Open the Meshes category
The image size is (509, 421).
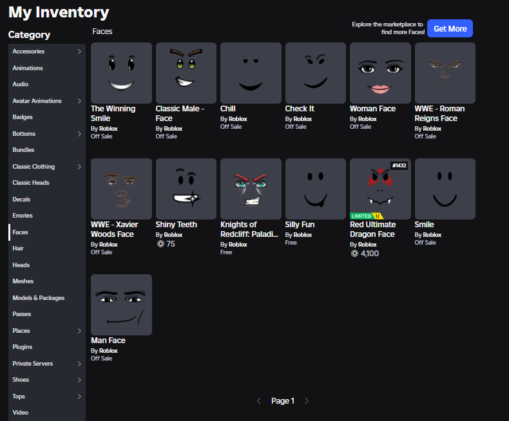pyautogui.click(x=47, y=281)
